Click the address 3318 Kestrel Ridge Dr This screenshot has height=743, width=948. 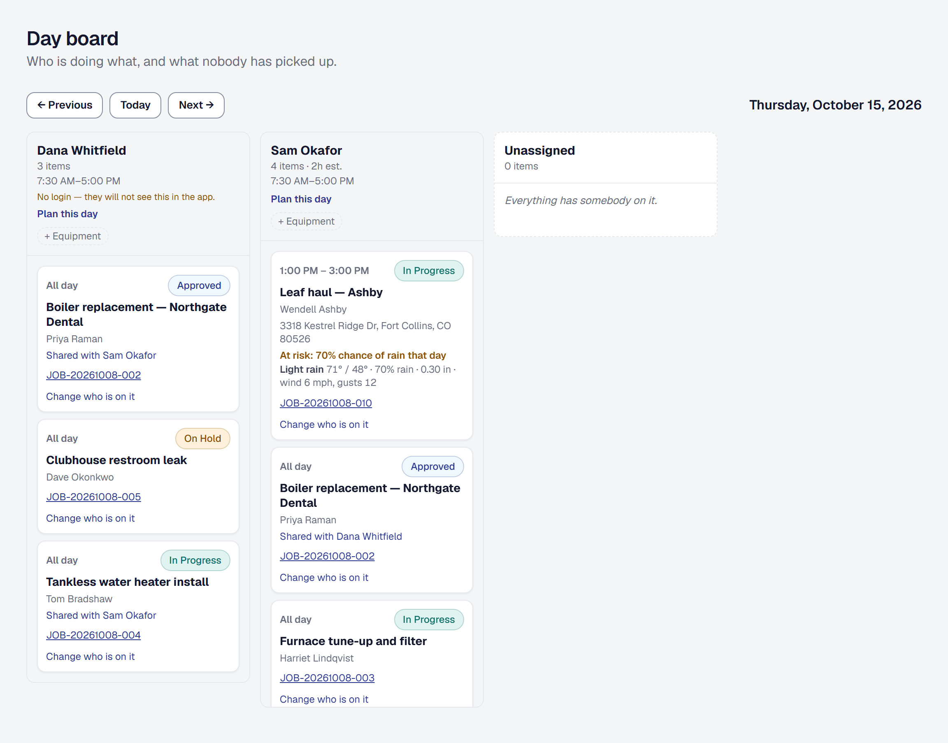(365, 332)
